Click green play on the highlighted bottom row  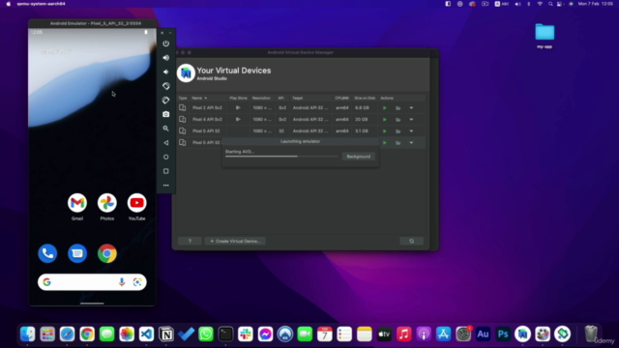pos(385,143)
